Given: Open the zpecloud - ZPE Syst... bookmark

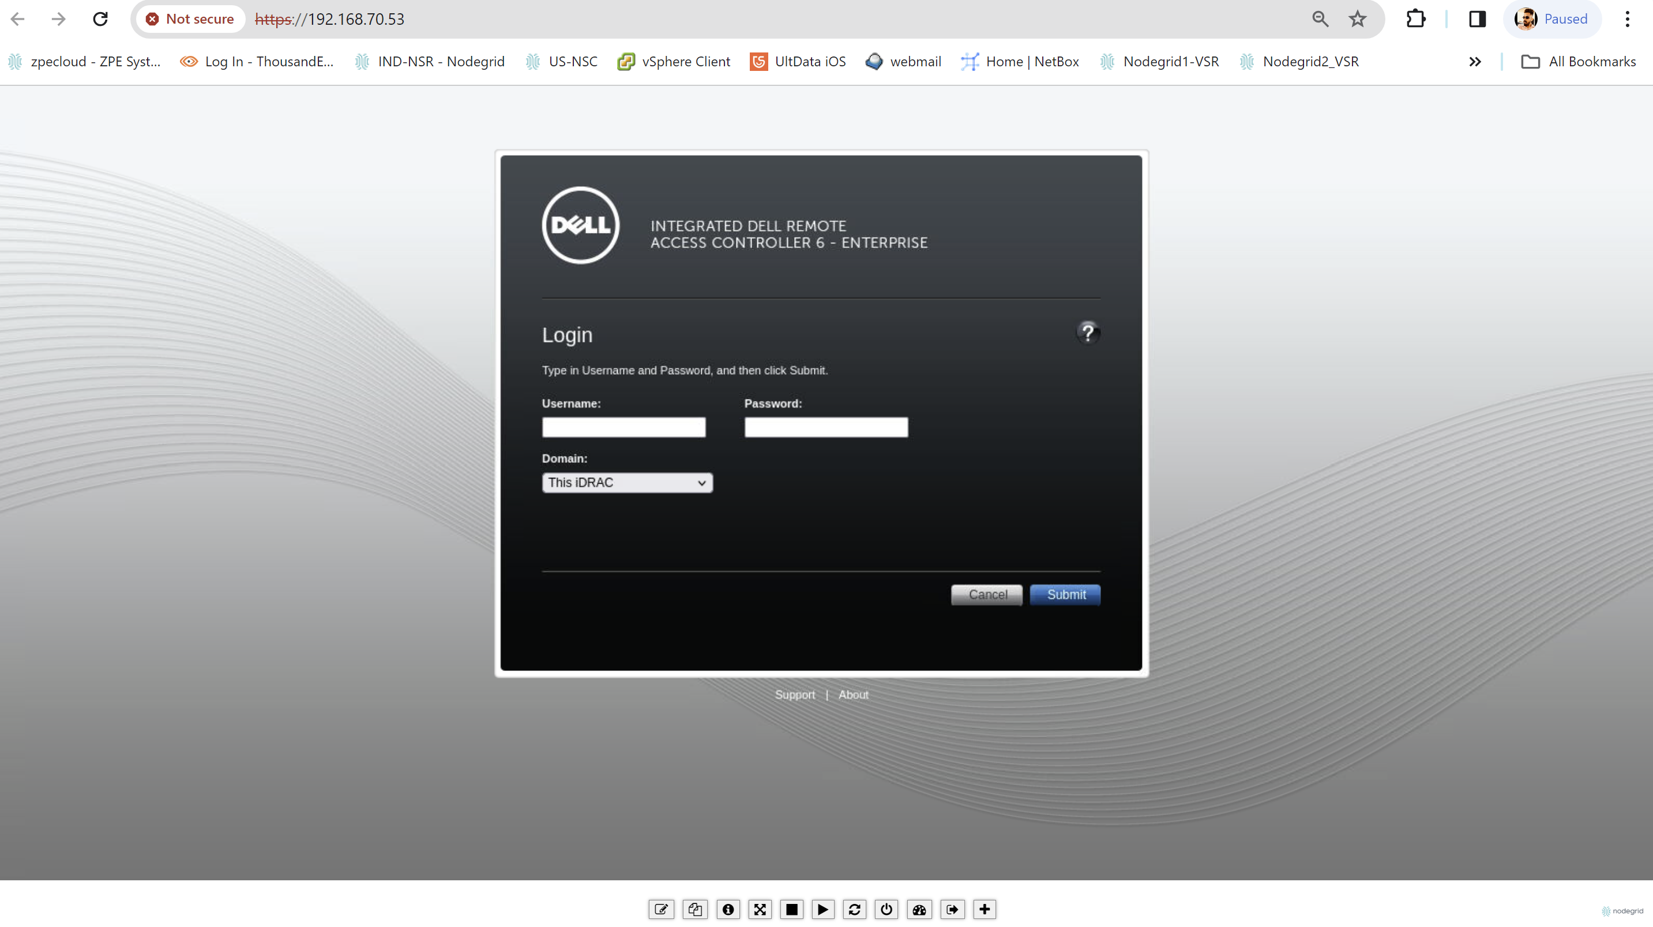Looking at the screenshot, I should [85, 62].
